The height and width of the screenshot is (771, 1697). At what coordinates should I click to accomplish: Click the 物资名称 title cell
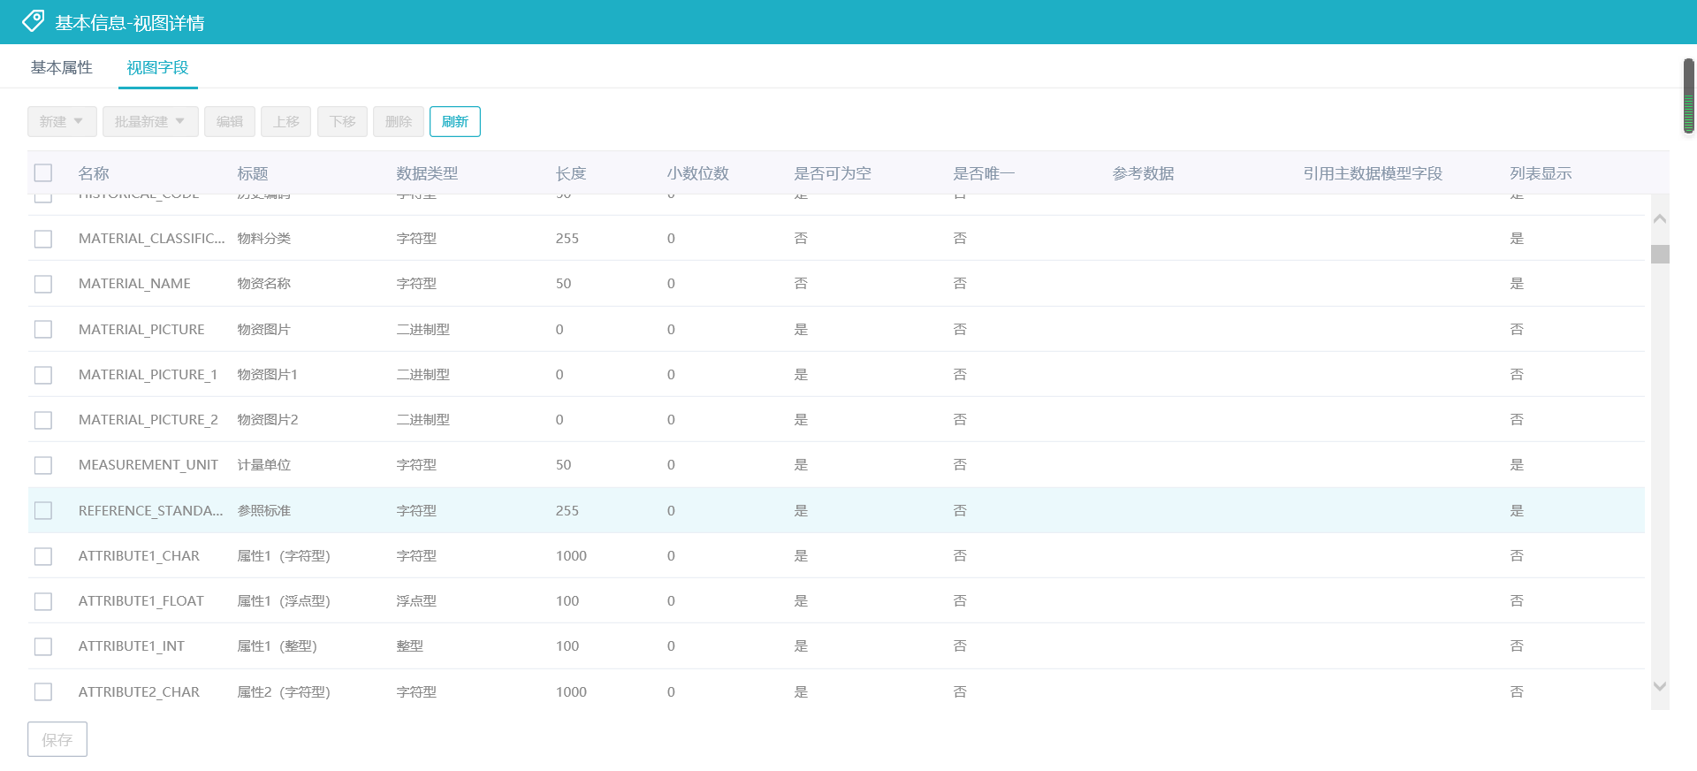pos(264,284)
